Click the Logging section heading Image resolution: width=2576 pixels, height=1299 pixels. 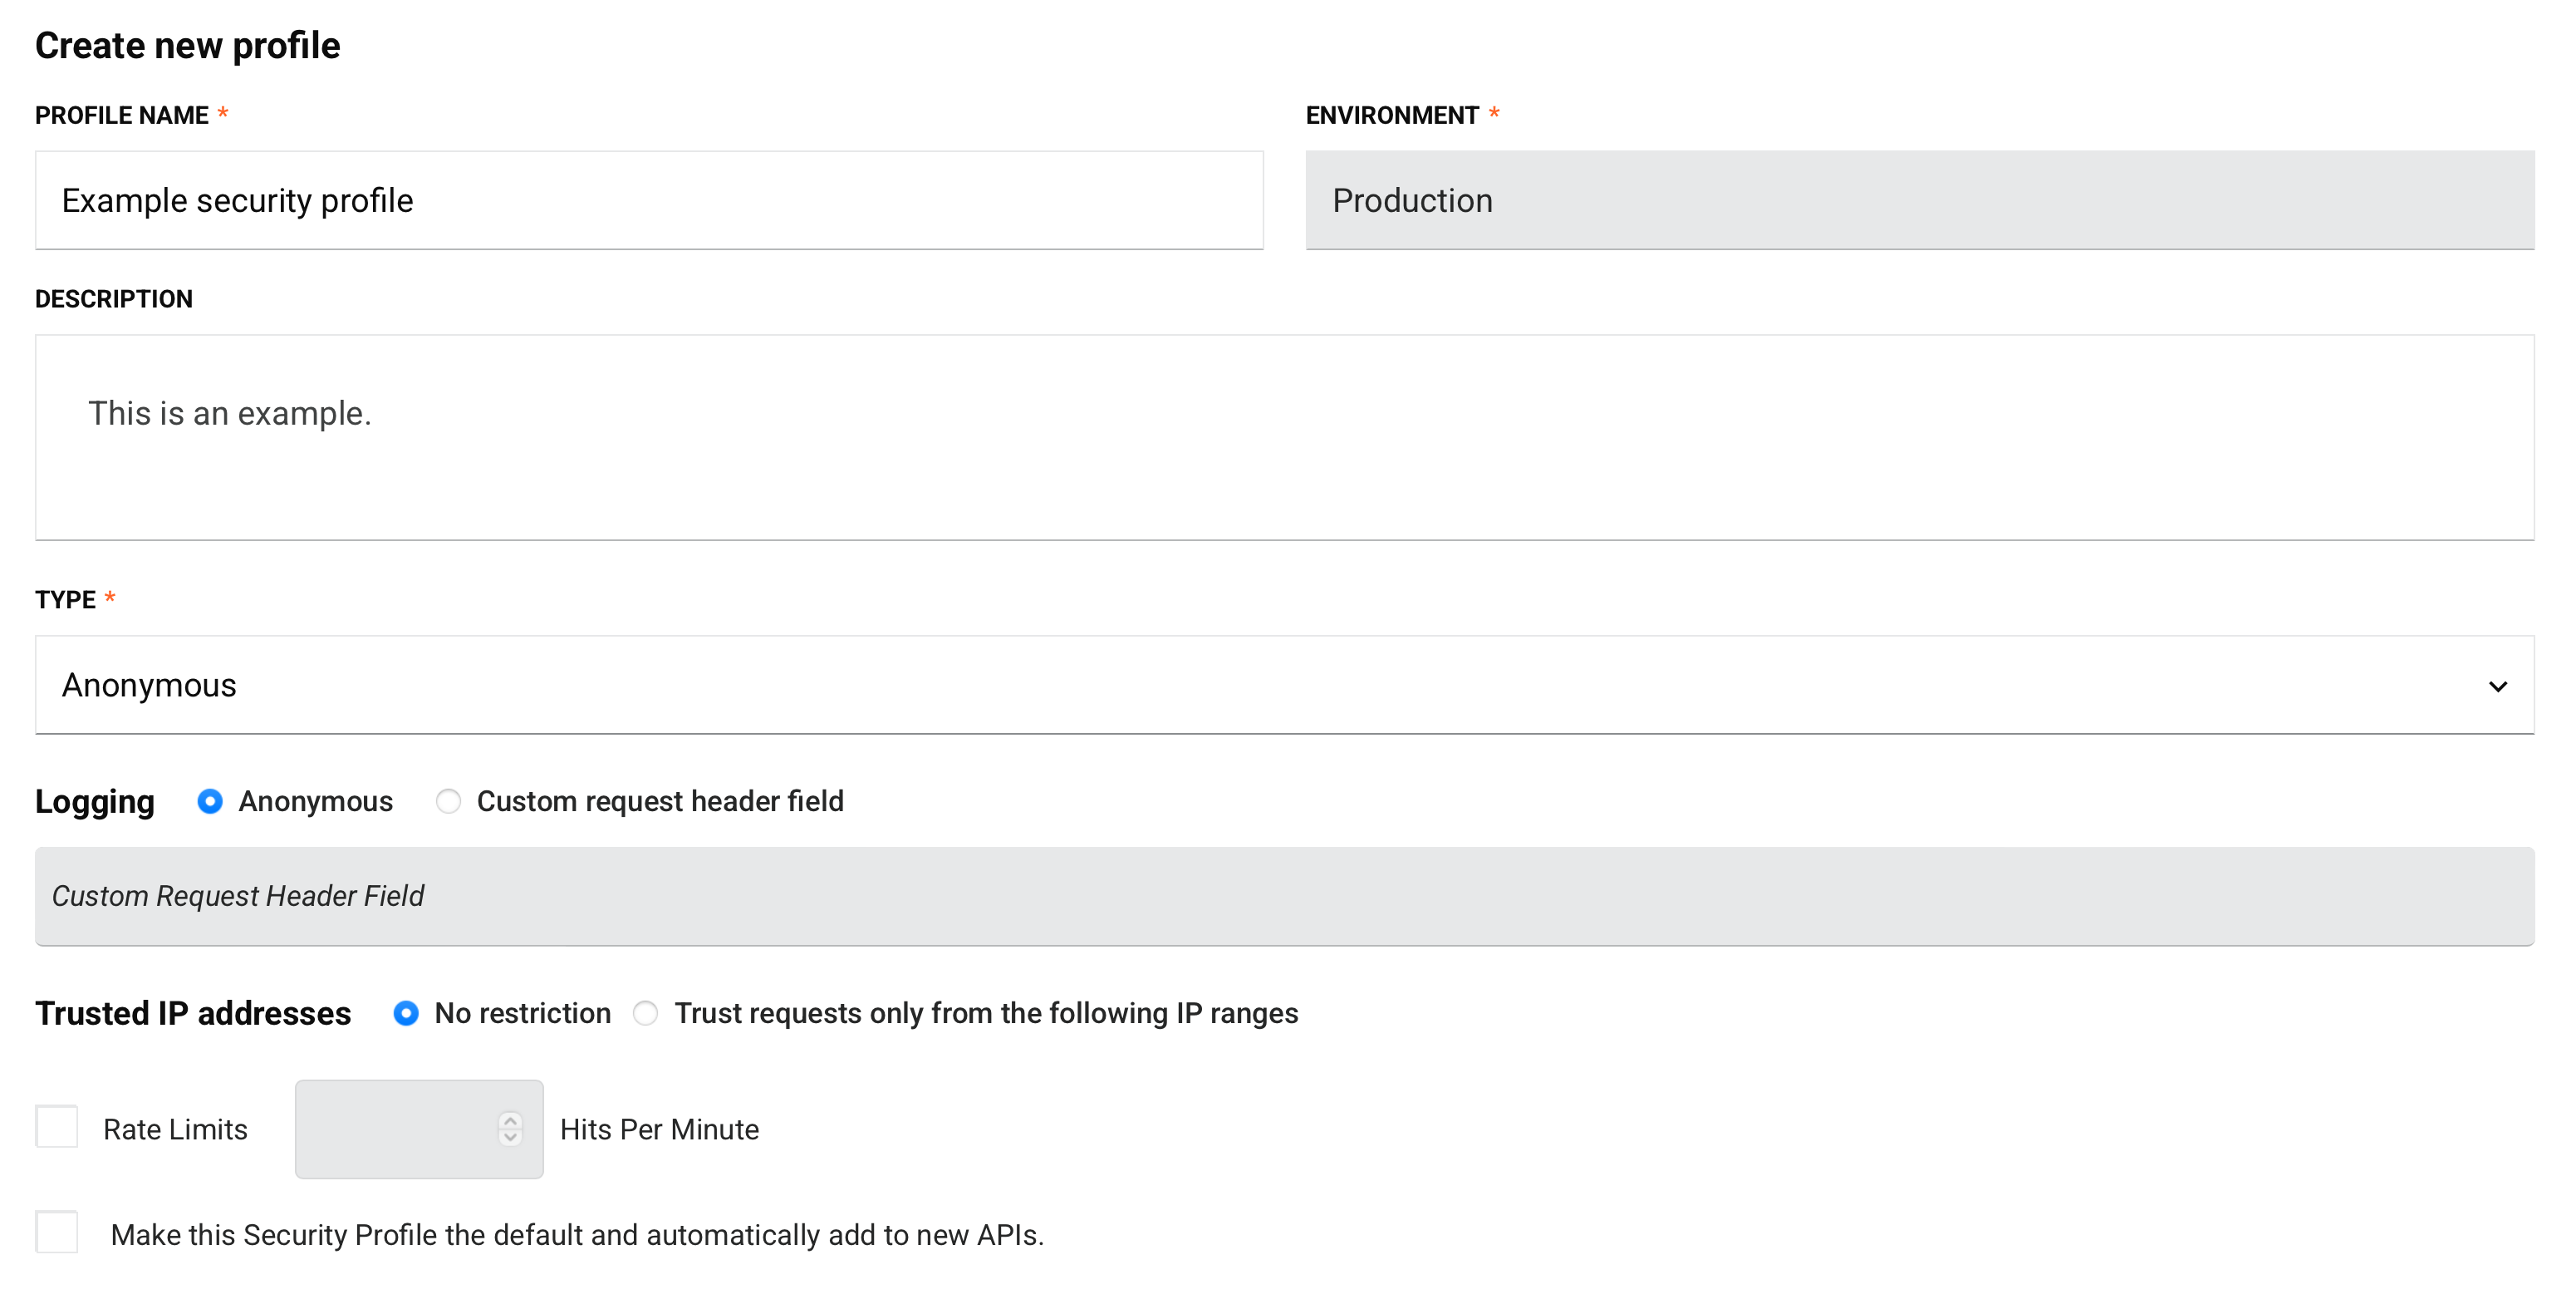click(x=95, y=802)
